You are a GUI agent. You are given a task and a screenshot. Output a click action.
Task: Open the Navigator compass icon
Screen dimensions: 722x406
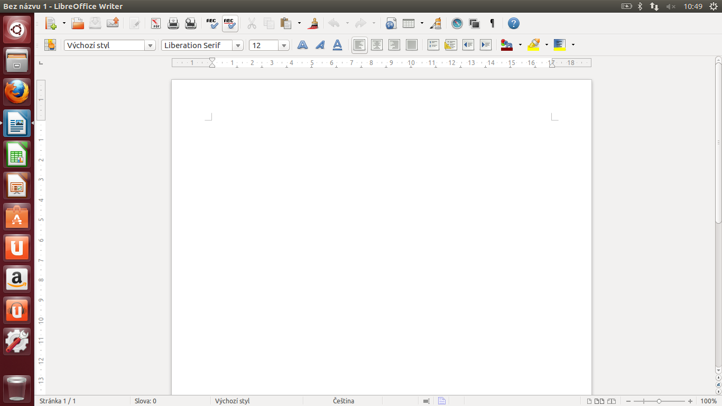pos(457,23)
